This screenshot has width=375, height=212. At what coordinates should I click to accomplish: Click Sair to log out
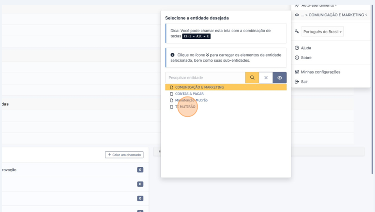point(304,82)
